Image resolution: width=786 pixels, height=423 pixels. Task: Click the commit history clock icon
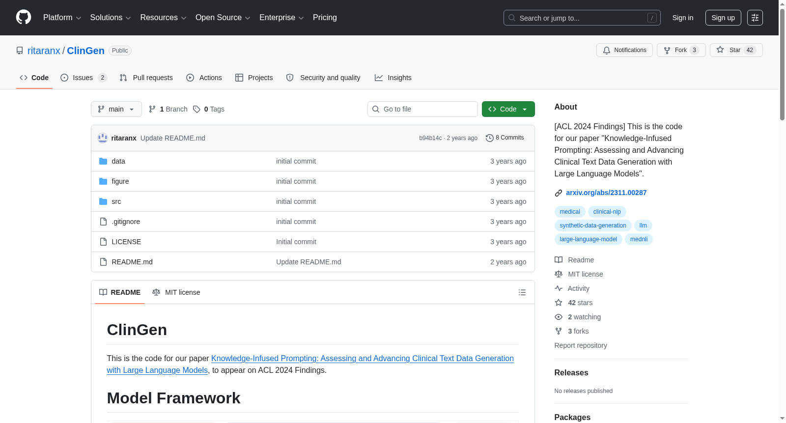[489, 138]
